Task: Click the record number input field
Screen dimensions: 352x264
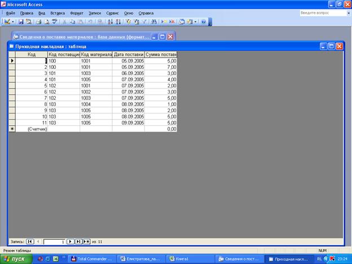Action: point(54,242)
